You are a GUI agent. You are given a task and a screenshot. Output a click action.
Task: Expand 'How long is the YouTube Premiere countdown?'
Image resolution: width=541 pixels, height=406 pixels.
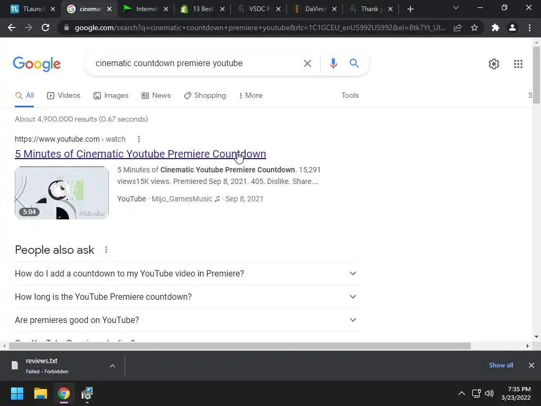tap(186, 297)
